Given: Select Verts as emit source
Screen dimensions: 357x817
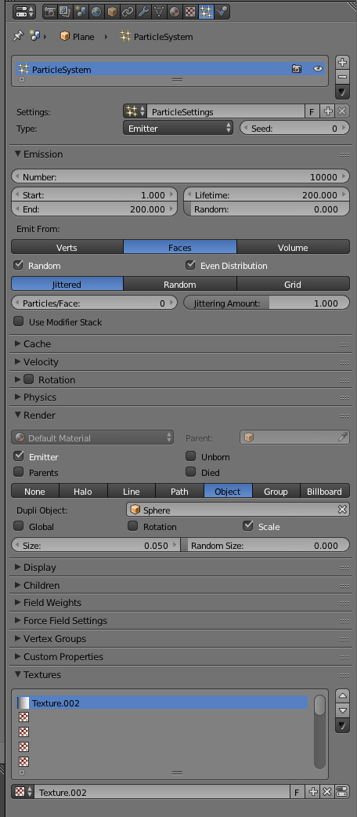Looking at the screenshot, I should tap(67, 248).
